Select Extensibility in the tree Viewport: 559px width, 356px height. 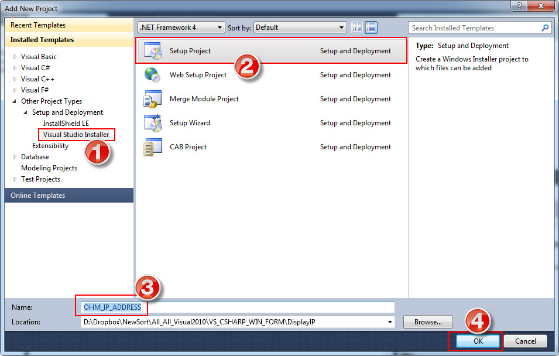[x=50, y=146]
